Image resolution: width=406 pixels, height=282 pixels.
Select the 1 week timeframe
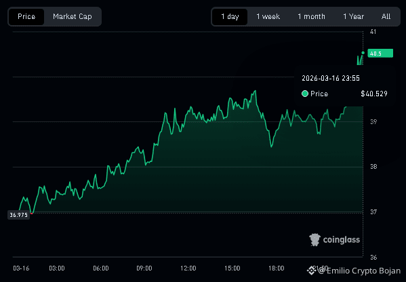coord(268,16)
